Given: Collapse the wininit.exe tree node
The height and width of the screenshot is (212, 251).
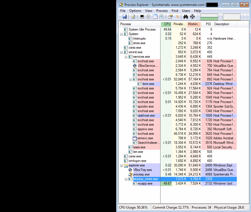Looking at the screenshot, I should tap(121, 52).
